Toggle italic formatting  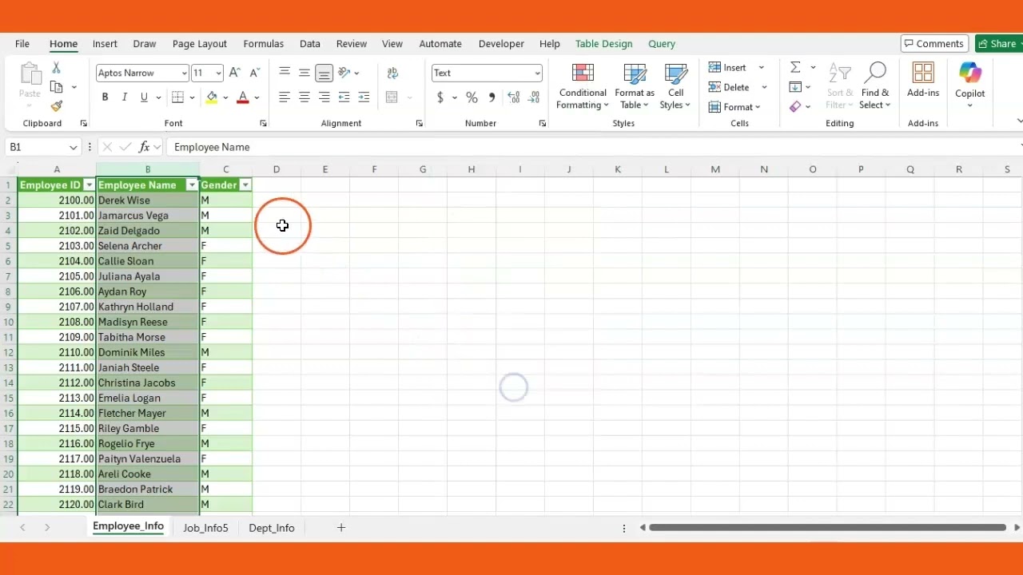(124, 97)
